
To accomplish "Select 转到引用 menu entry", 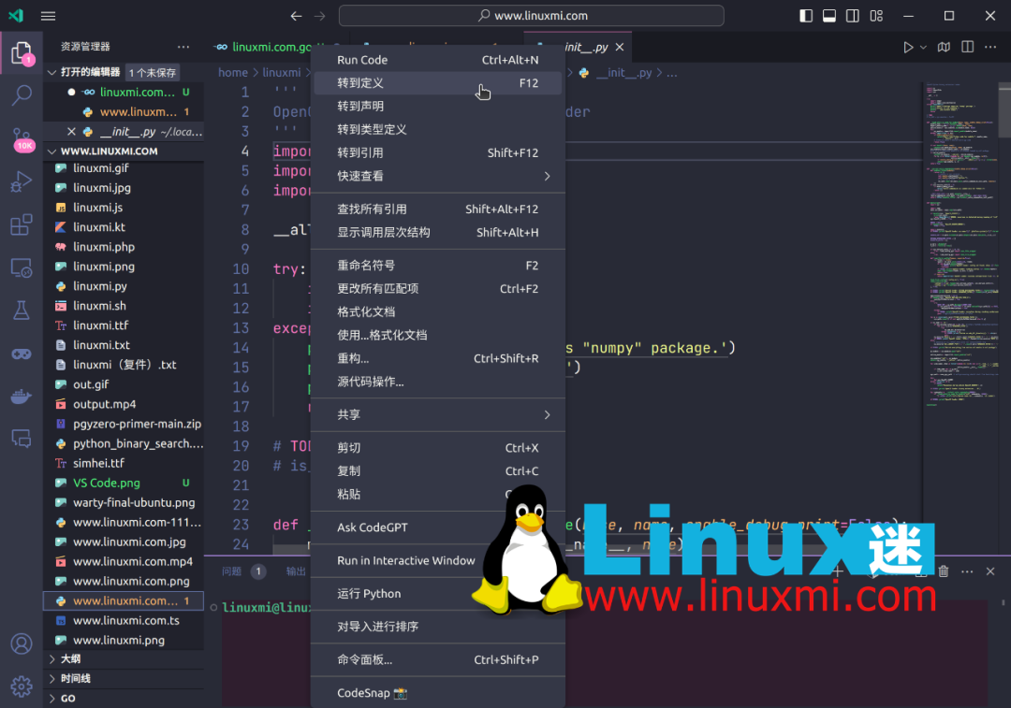I will click(x=438, y=152).
